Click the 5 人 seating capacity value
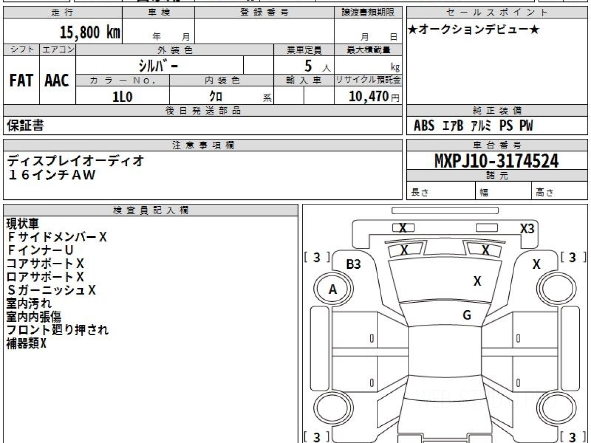Image resolution: width=591 pixels, height=443 pixels. click(x=317, y=66)
